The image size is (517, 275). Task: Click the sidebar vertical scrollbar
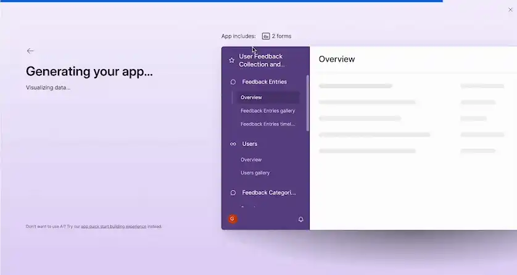coord(307,105)
